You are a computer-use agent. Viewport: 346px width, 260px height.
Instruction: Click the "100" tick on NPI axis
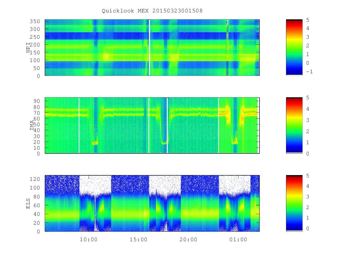tap(35, 60)
